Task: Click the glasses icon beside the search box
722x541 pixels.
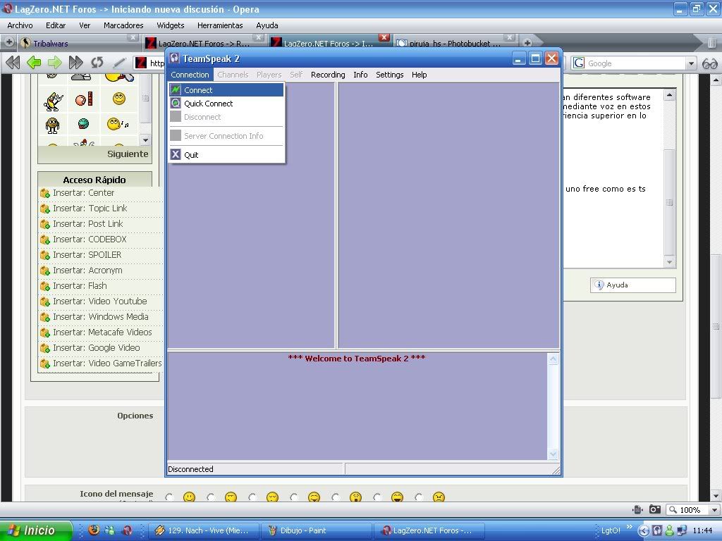Action: tap(709, 63)
